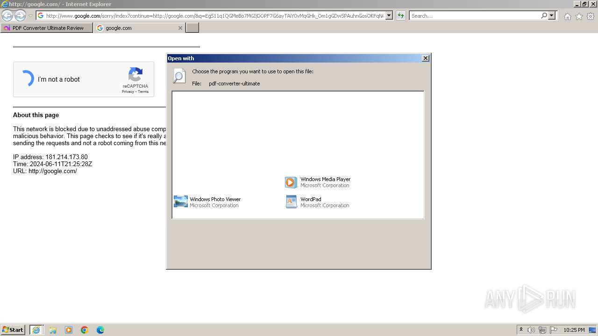Open the recent pages dropdown arrow

click(30, 16)
